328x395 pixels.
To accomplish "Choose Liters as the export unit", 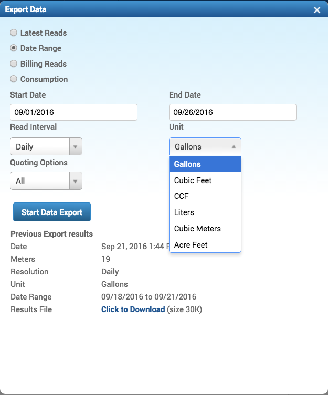I will (205, 212).
